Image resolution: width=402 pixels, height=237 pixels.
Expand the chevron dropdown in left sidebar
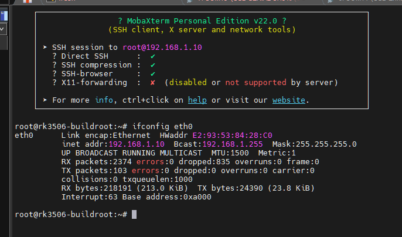pyautogui.click(x=2, y=29)
